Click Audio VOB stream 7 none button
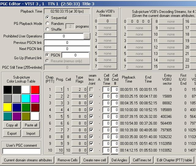196x166 pixels. [107, 66]
